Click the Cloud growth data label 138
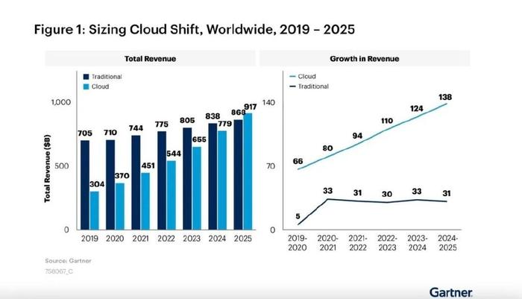This screenshot has width=522, height=299. click(445, 97)
